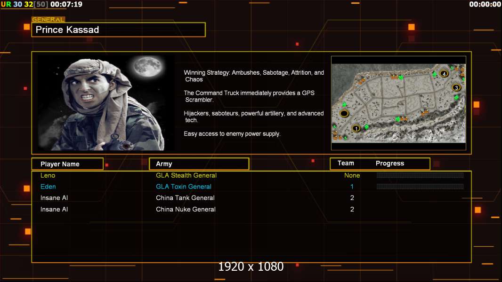The width and height of the screenshot is (502, 282).
Task: Click the 00:00:00 timer at top right
Action: click(x=485, y=4)
